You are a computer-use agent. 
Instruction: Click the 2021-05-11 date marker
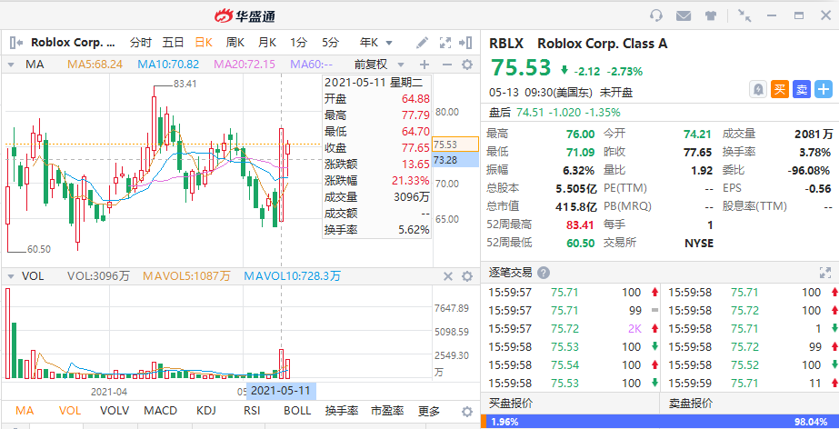pyautogui.click(x=281, y=391)
